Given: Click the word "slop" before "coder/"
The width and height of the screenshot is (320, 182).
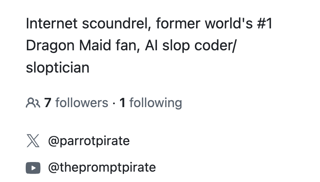Looking at the screenshot, I should coord(176,46).
